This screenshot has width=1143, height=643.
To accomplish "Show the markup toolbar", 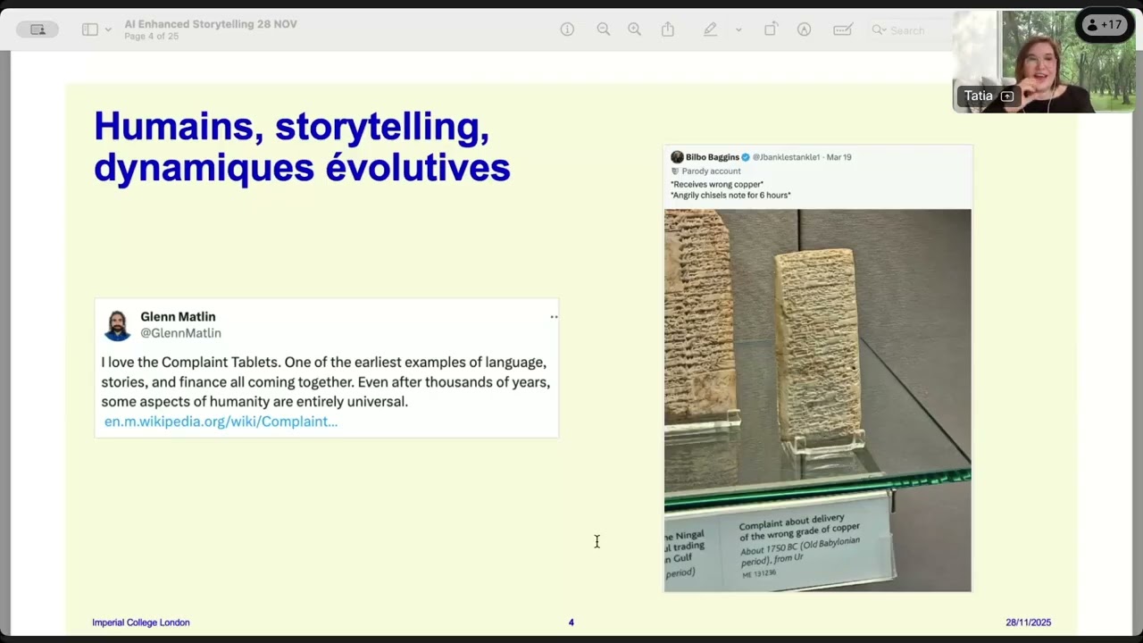I will pos(805,29).
